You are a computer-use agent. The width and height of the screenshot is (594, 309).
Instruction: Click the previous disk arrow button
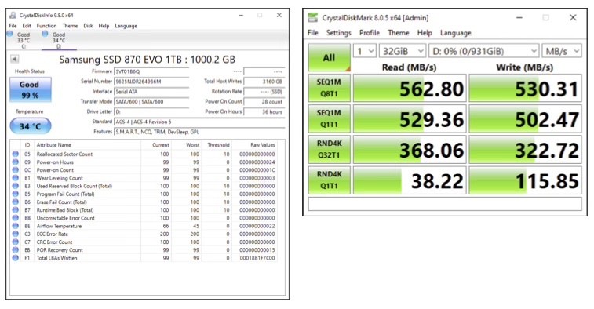click(14, 59)
